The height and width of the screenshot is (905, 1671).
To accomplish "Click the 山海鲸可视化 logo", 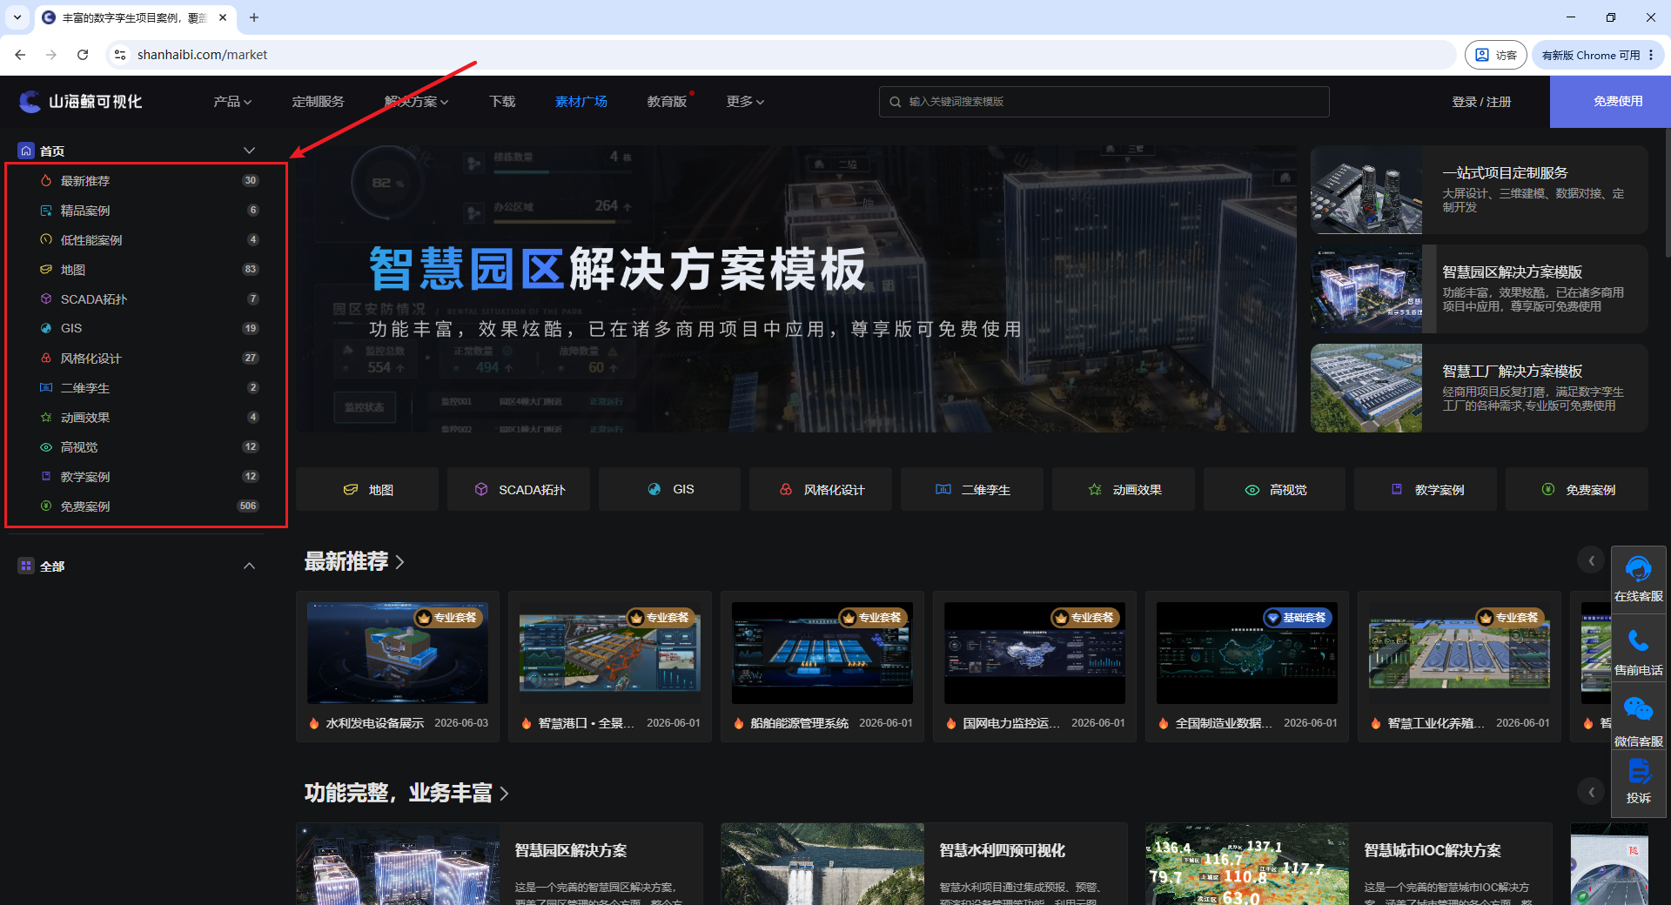I will pos(81,102).
